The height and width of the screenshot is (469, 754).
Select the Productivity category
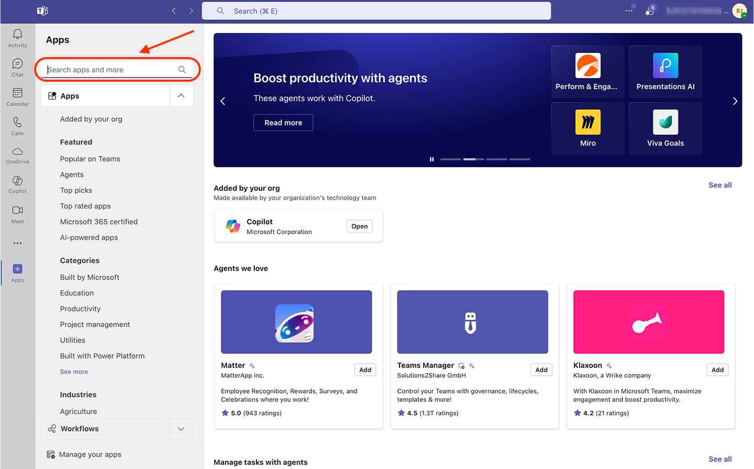click(x=80, y=309)
